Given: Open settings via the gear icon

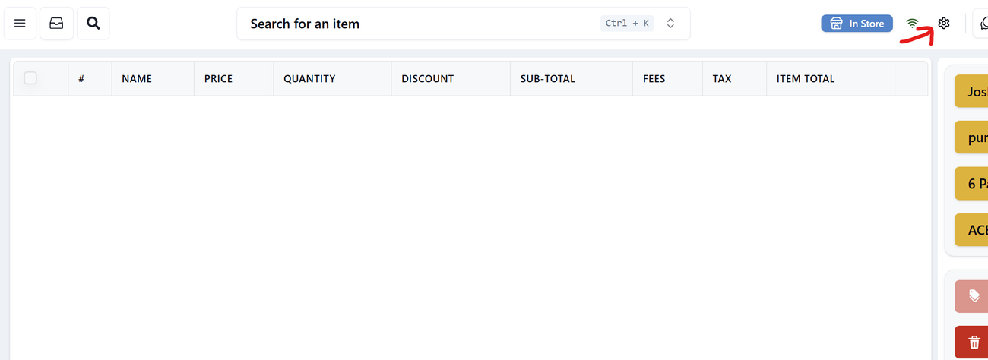Looking at the screenshot, I should 943,24.
